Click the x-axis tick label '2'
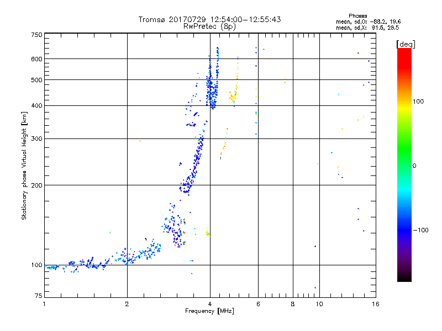Image resolution: width=442 pixels, height=331 pixels. [x=127, y=305]
